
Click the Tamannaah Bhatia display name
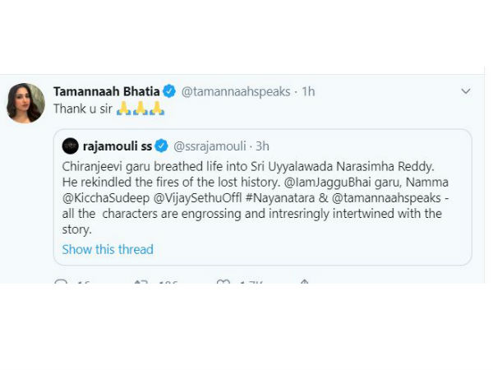coord(107,91)
